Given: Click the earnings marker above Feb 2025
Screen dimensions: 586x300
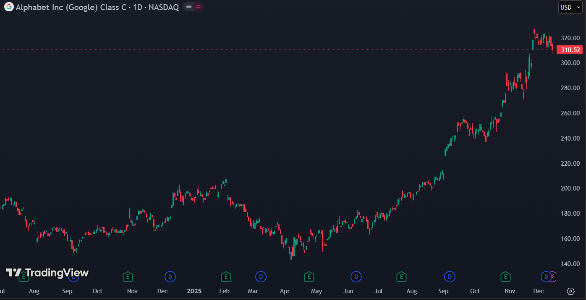Looking at the screenshot, I should point(226,277).
